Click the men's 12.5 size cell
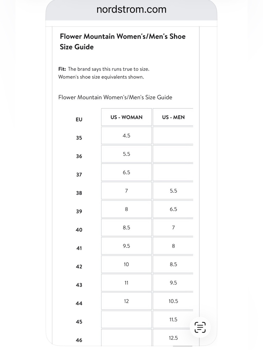The width and height of the screenshot is (263, 350). [x=173, y=337]
